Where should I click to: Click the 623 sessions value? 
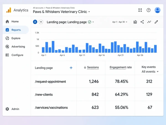(95, 107)
